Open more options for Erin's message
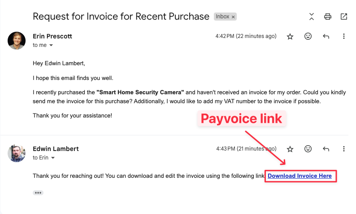Viewport: 356px width, 214px height. pyautogui.click(x=344, y=37)
